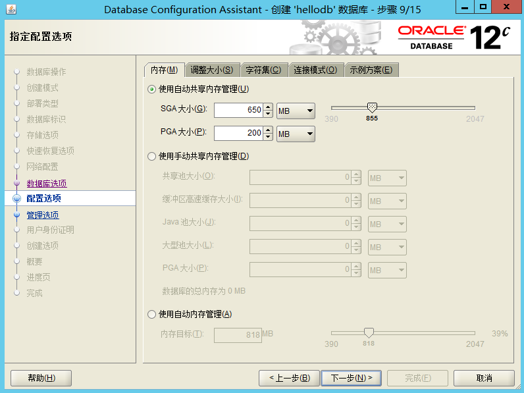Viewport: 524px width, 393px height.
Task: Open the 数据库选项 step link
Action: pos(47,184)
